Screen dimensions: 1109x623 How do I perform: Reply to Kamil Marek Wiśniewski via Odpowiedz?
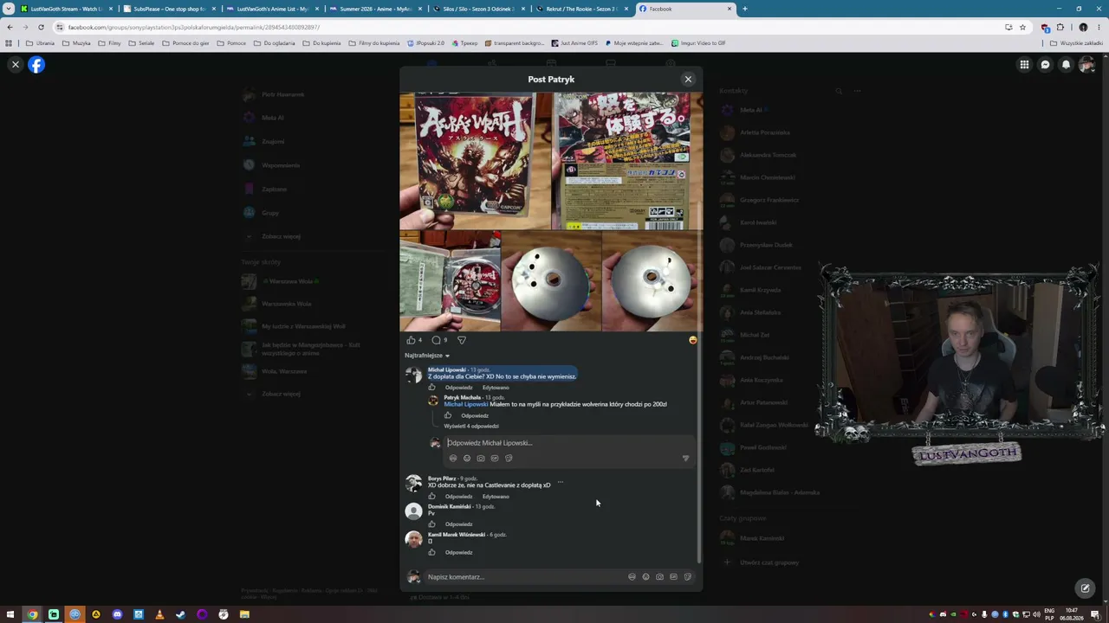coord(458,552)
